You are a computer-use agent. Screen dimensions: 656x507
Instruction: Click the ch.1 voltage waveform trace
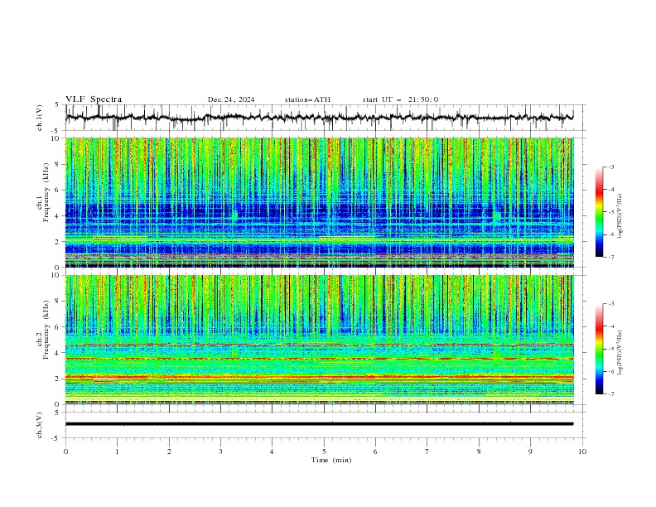[x=320, y=118]
